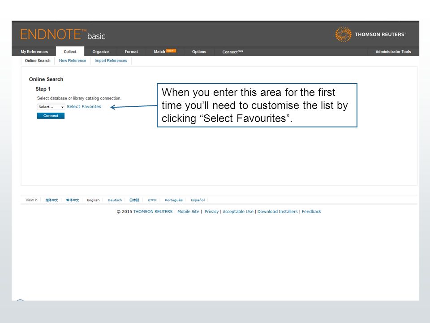430x323 pixels.
Task: Open the THOMSON REUTERS footer link
Action: coord(153,212)
